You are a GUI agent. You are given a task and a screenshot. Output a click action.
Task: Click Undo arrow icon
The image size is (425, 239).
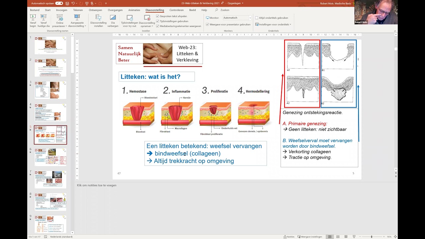click(73, 3)
